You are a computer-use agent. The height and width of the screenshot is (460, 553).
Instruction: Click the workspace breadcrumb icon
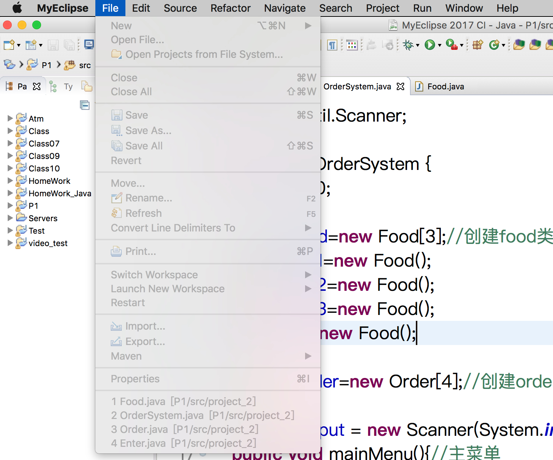pos(10,65)
